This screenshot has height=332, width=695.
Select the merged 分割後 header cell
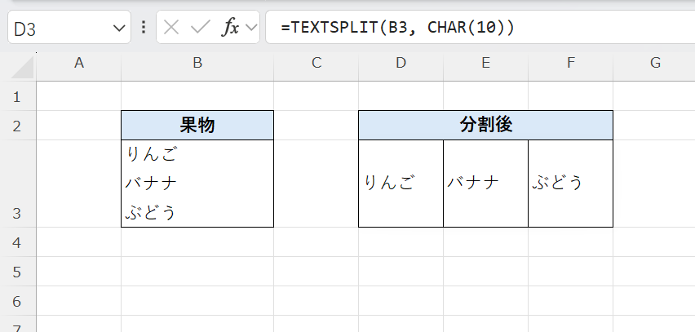pos(485,125)
